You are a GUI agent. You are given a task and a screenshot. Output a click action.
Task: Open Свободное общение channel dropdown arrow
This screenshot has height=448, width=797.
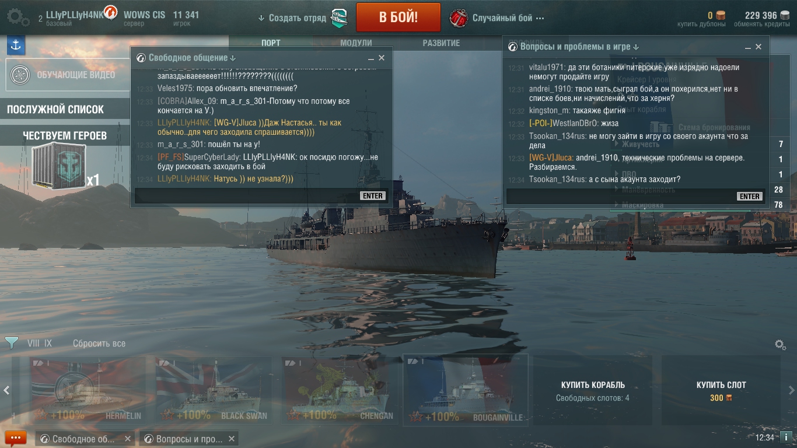tap(233, 58)
